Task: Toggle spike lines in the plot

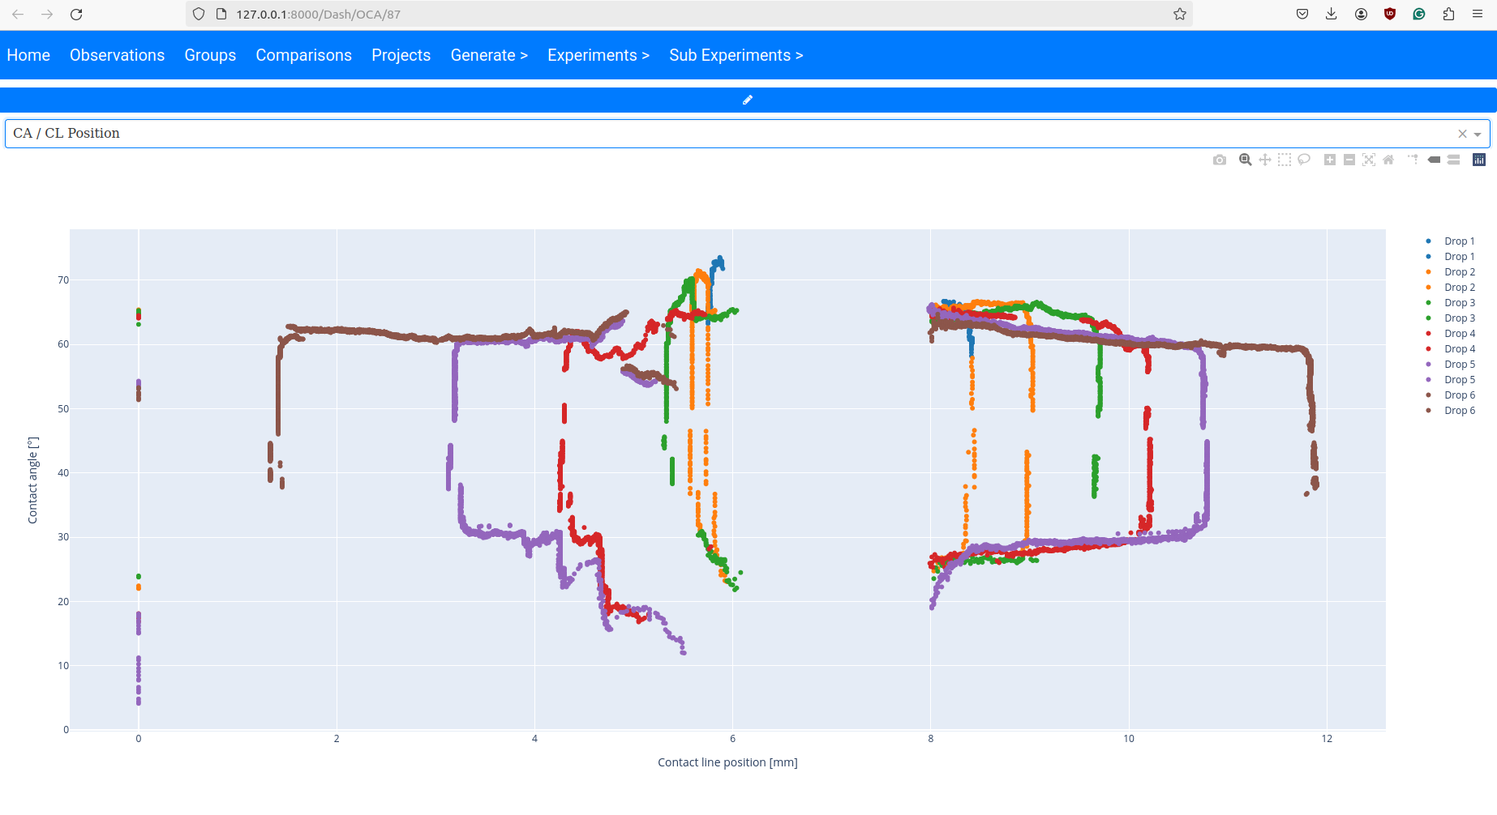Action: pos(1413,160)
